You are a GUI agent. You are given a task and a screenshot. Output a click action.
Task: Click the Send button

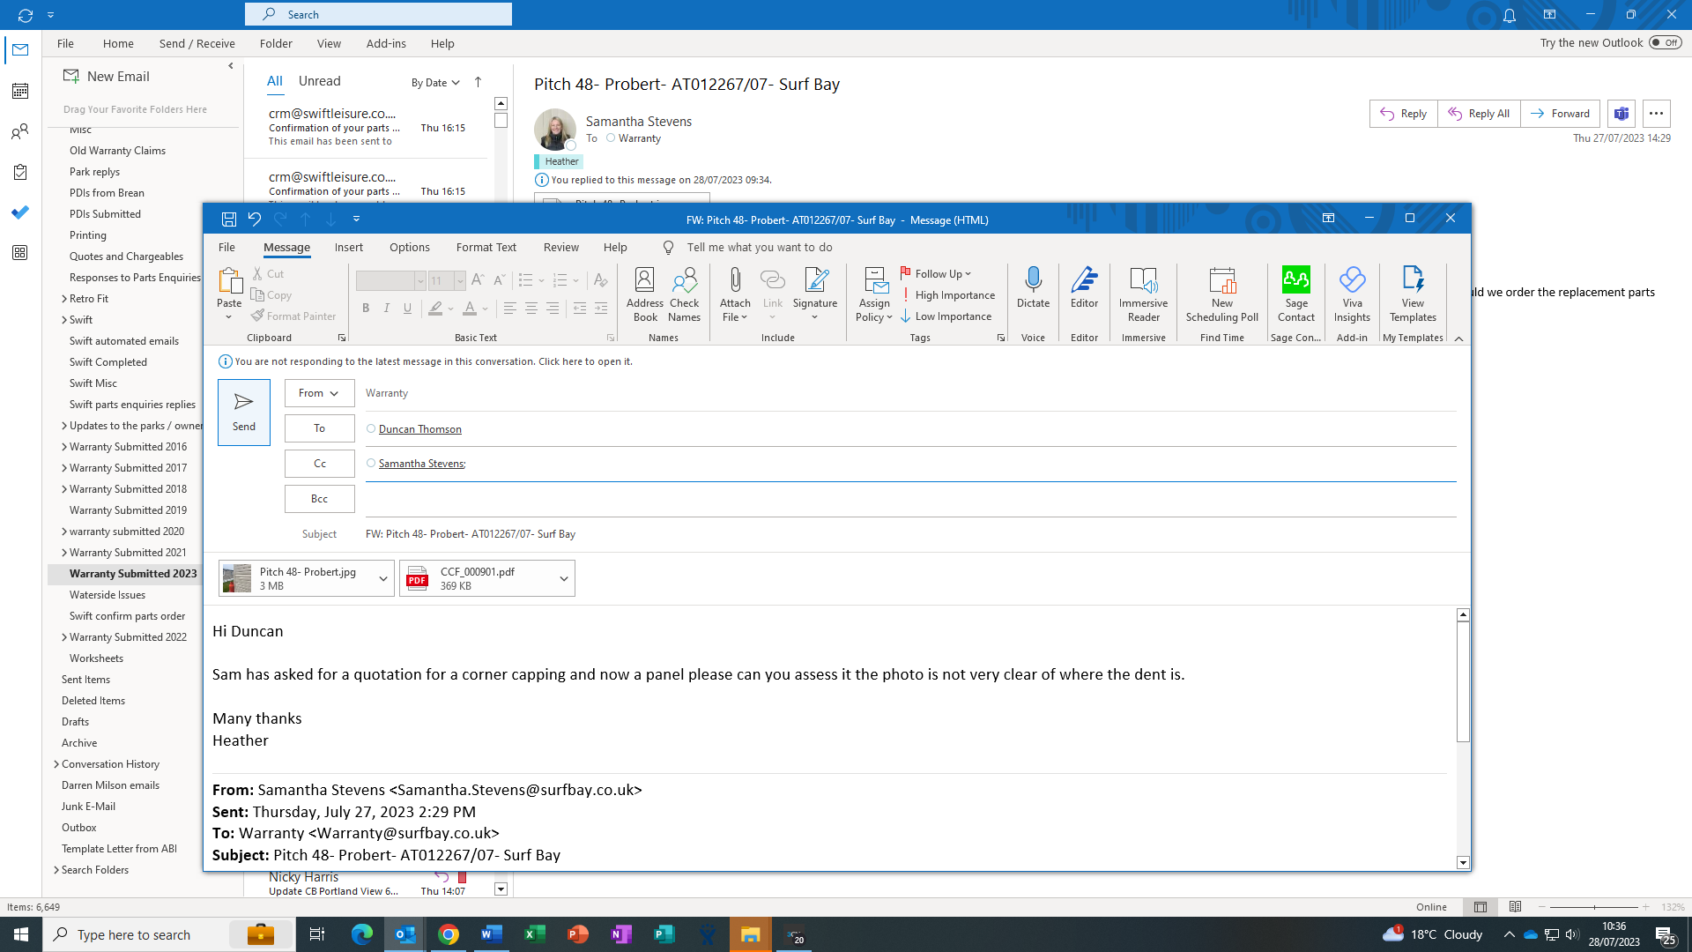pos(244,412)
